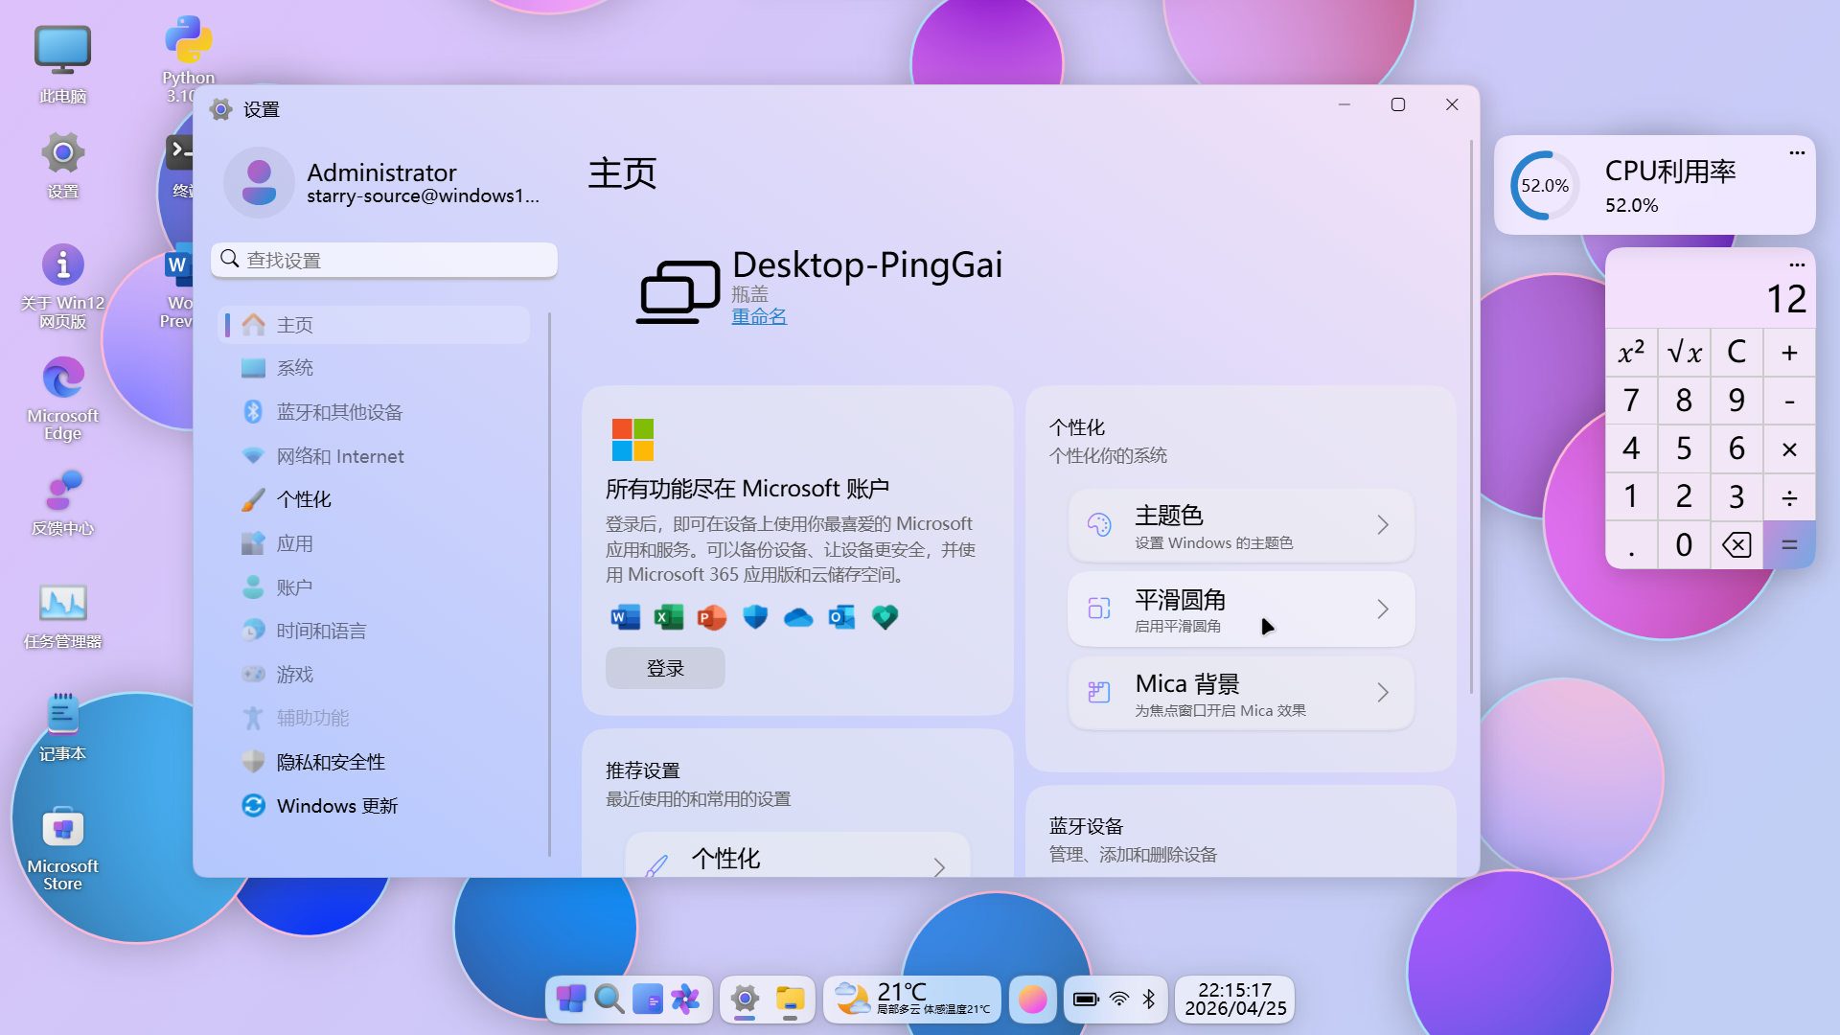Click the Start button in taskbar
Image resolution: width=1840 pixels, height=1035 pixels.
click(571, 1000)
